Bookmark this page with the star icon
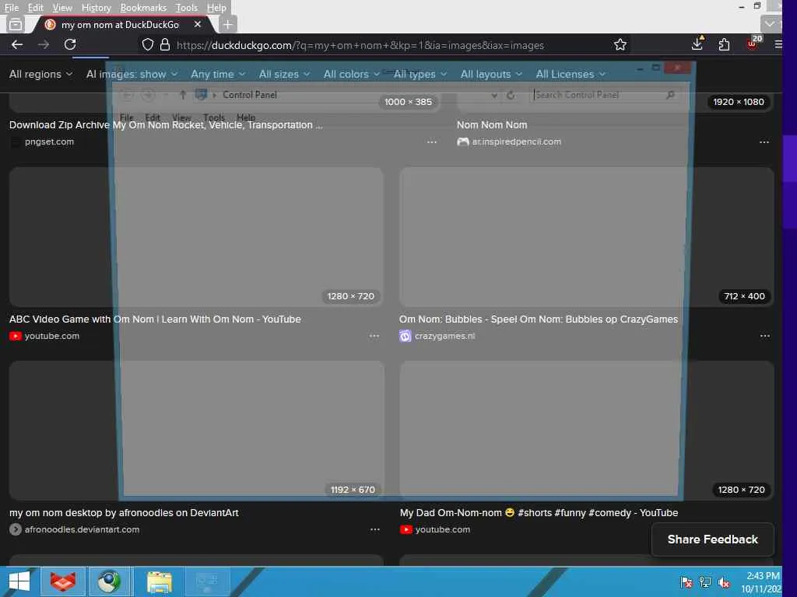 click(x=620, y=44)
